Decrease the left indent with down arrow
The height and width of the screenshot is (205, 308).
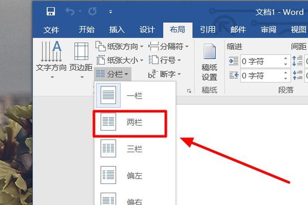[286, 65]
